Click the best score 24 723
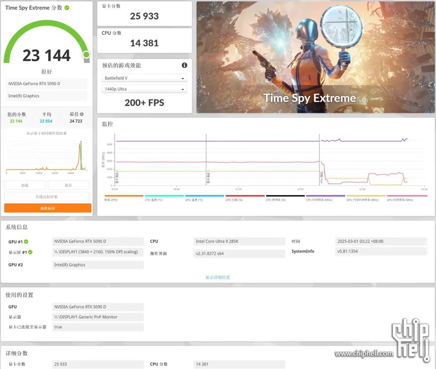 pyautogui.click(x=76, y=121)
